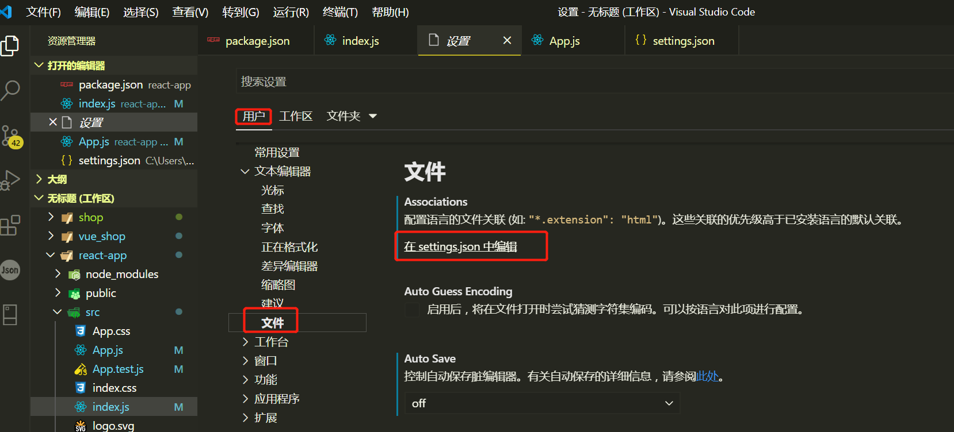Select the 用户 settings scope tab
954x432 pixels.
[x=254, y=116]
